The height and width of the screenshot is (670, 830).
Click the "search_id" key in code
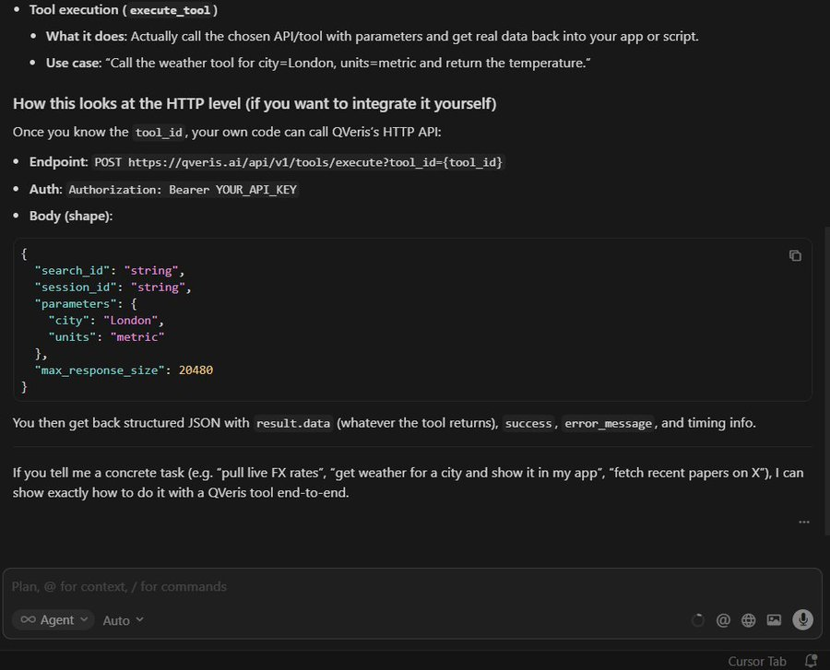tap(72, 270)
